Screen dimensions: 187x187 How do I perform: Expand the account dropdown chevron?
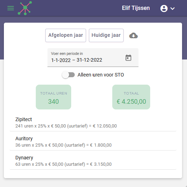[x=172, y=8]
